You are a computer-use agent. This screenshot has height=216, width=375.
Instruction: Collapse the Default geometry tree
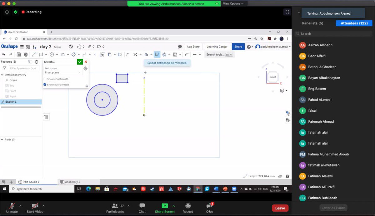pos(2,75)
